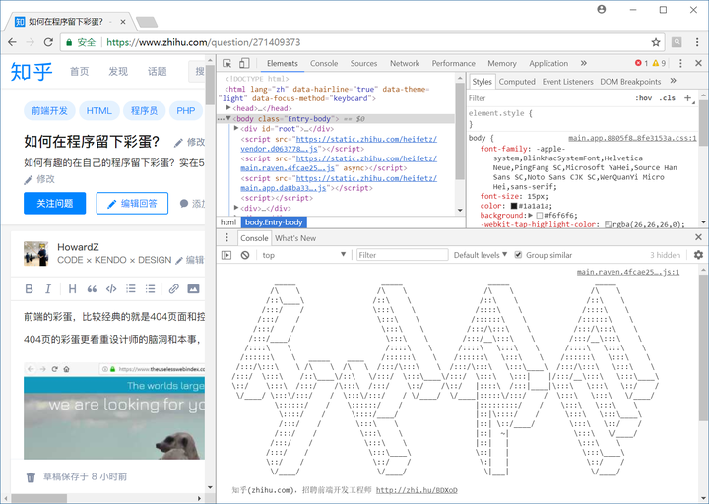Focus the console Filter input
The height and width of the screenshot is (504, 709).
click(x=403, y=255)
